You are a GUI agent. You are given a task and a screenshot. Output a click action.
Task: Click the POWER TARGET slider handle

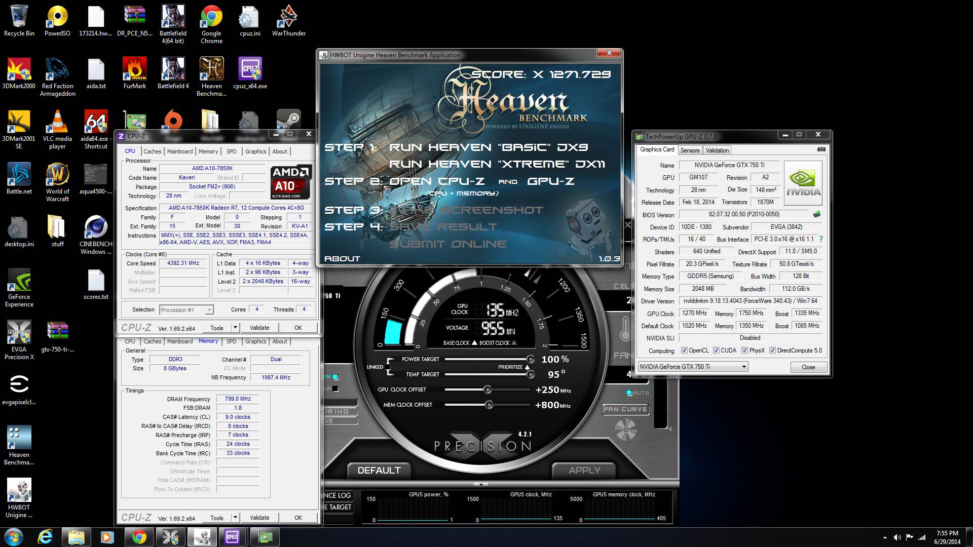click(530, 359)
